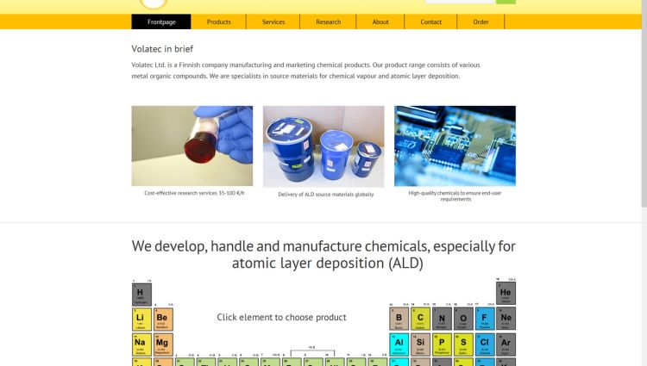Click the Chlorine (Cl) element tile
This screenshot has height=366, width=647.
pos(485,344)
